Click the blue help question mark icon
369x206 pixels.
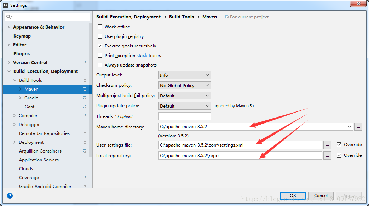click(10, 196)
